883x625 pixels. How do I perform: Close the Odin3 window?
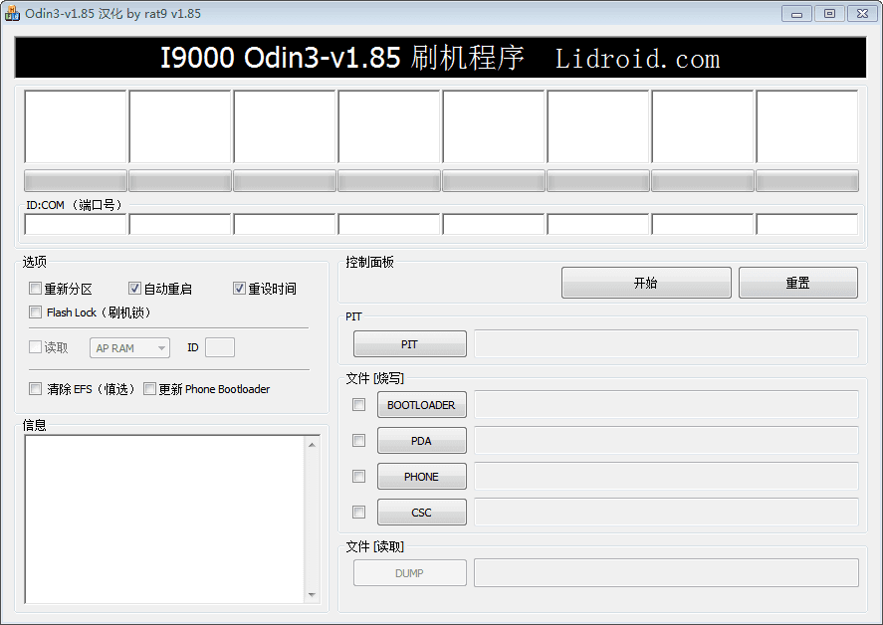pos(862,14)
